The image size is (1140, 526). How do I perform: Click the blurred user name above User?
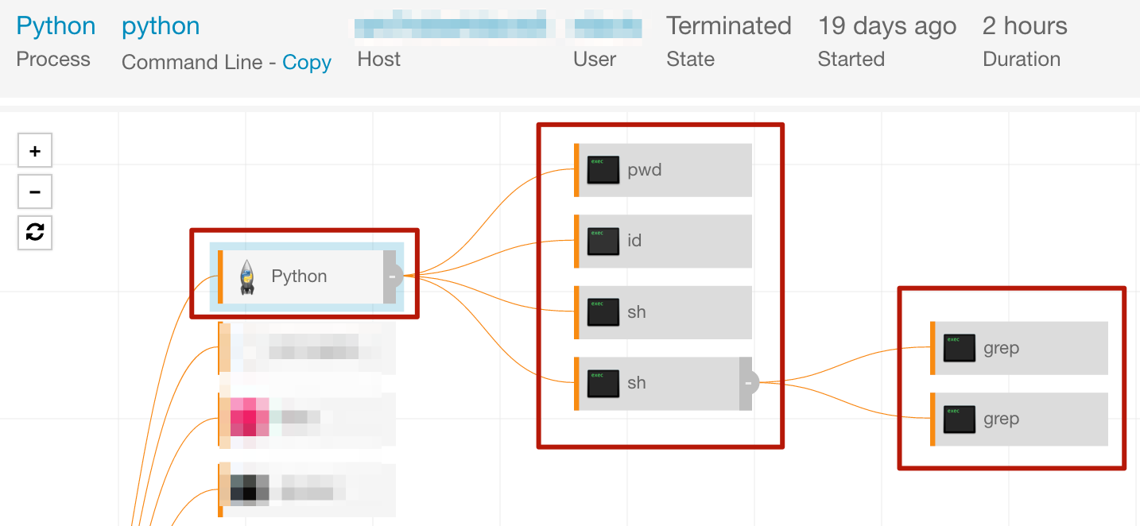pos(607,26)
